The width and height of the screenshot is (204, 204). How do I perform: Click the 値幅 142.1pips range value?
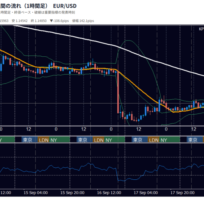click(83, 21)
